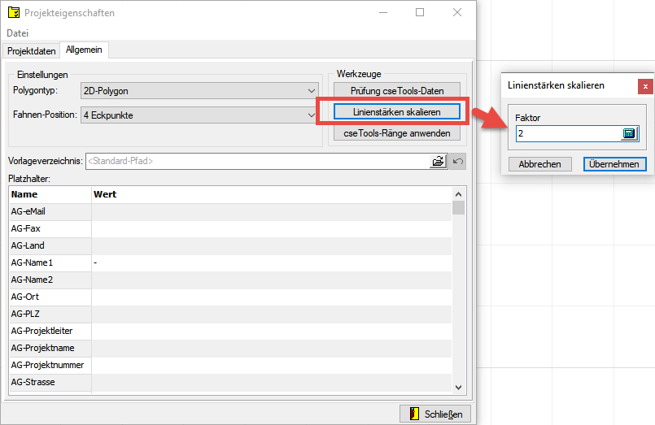
Task: Expand the Fahnen-Position dropdown
Action: tap(311, 115)
